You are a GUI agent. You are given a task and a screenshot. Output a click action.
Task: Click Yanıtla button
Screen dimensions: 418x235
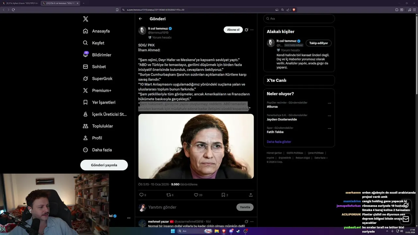[x=245, y=207]
